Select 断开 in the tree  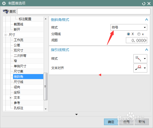(x=17, y=29)
